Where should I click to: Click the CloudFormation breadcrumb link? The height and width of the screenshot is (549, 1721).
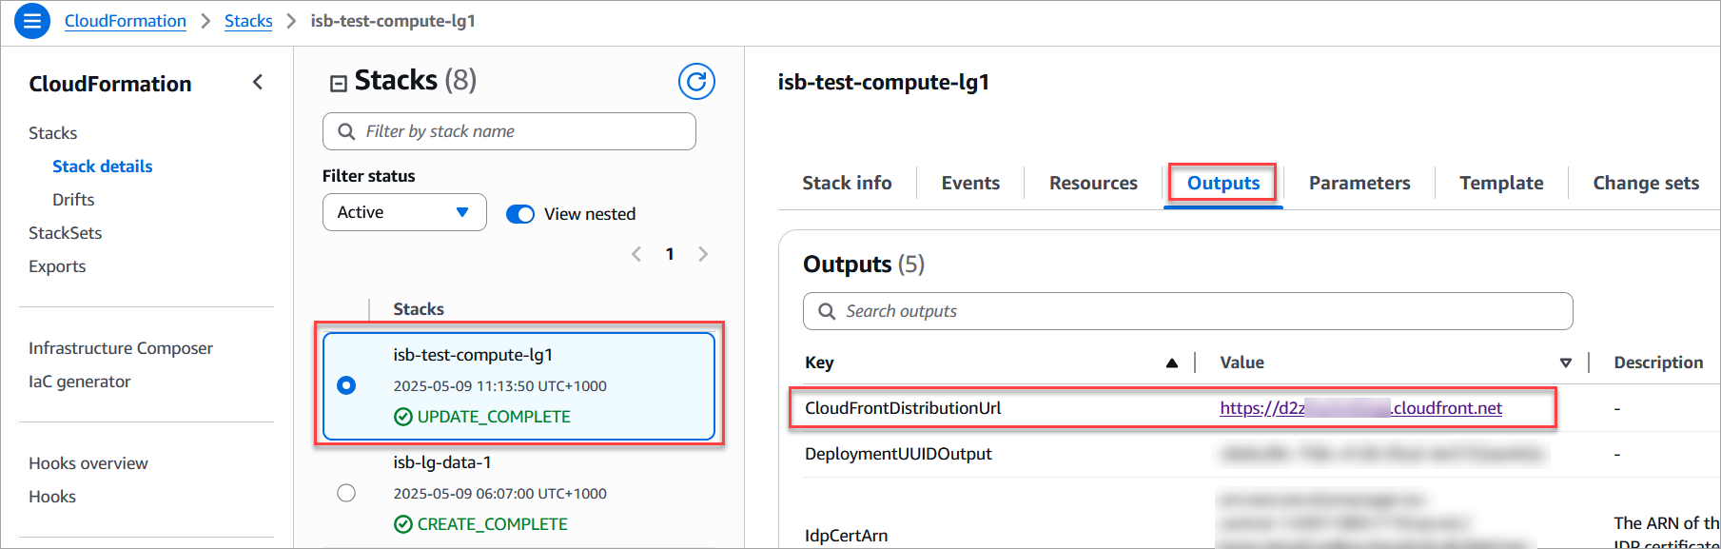pos(126,21)
